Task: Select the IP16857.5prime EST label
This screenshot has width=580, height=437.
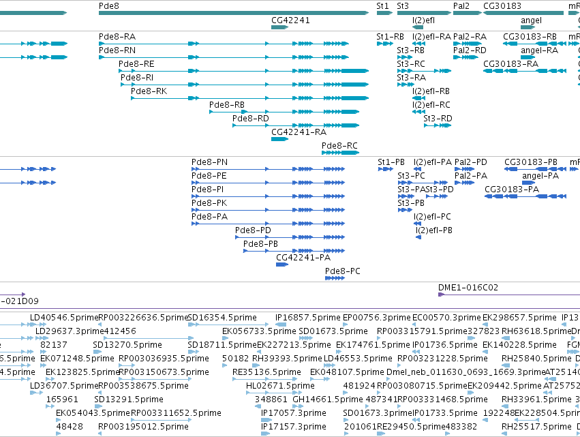Action: click(308, 318)
